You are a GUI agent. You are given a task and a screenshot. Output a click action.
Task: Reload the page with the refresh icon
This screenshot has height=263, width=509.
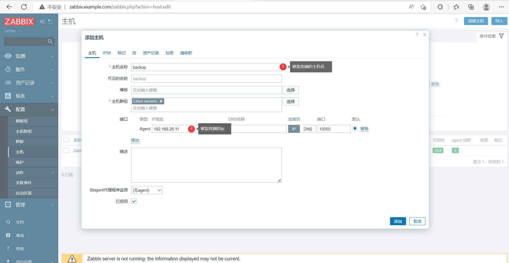click(x=24, y=7)
